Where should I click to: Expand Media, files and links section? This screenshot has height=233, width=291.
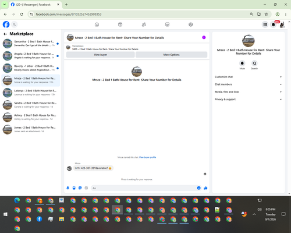pos(249,92)
